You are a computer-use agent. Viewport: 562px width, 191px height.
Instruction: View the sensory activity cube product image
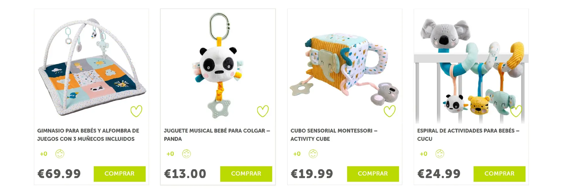coord(345,66)
